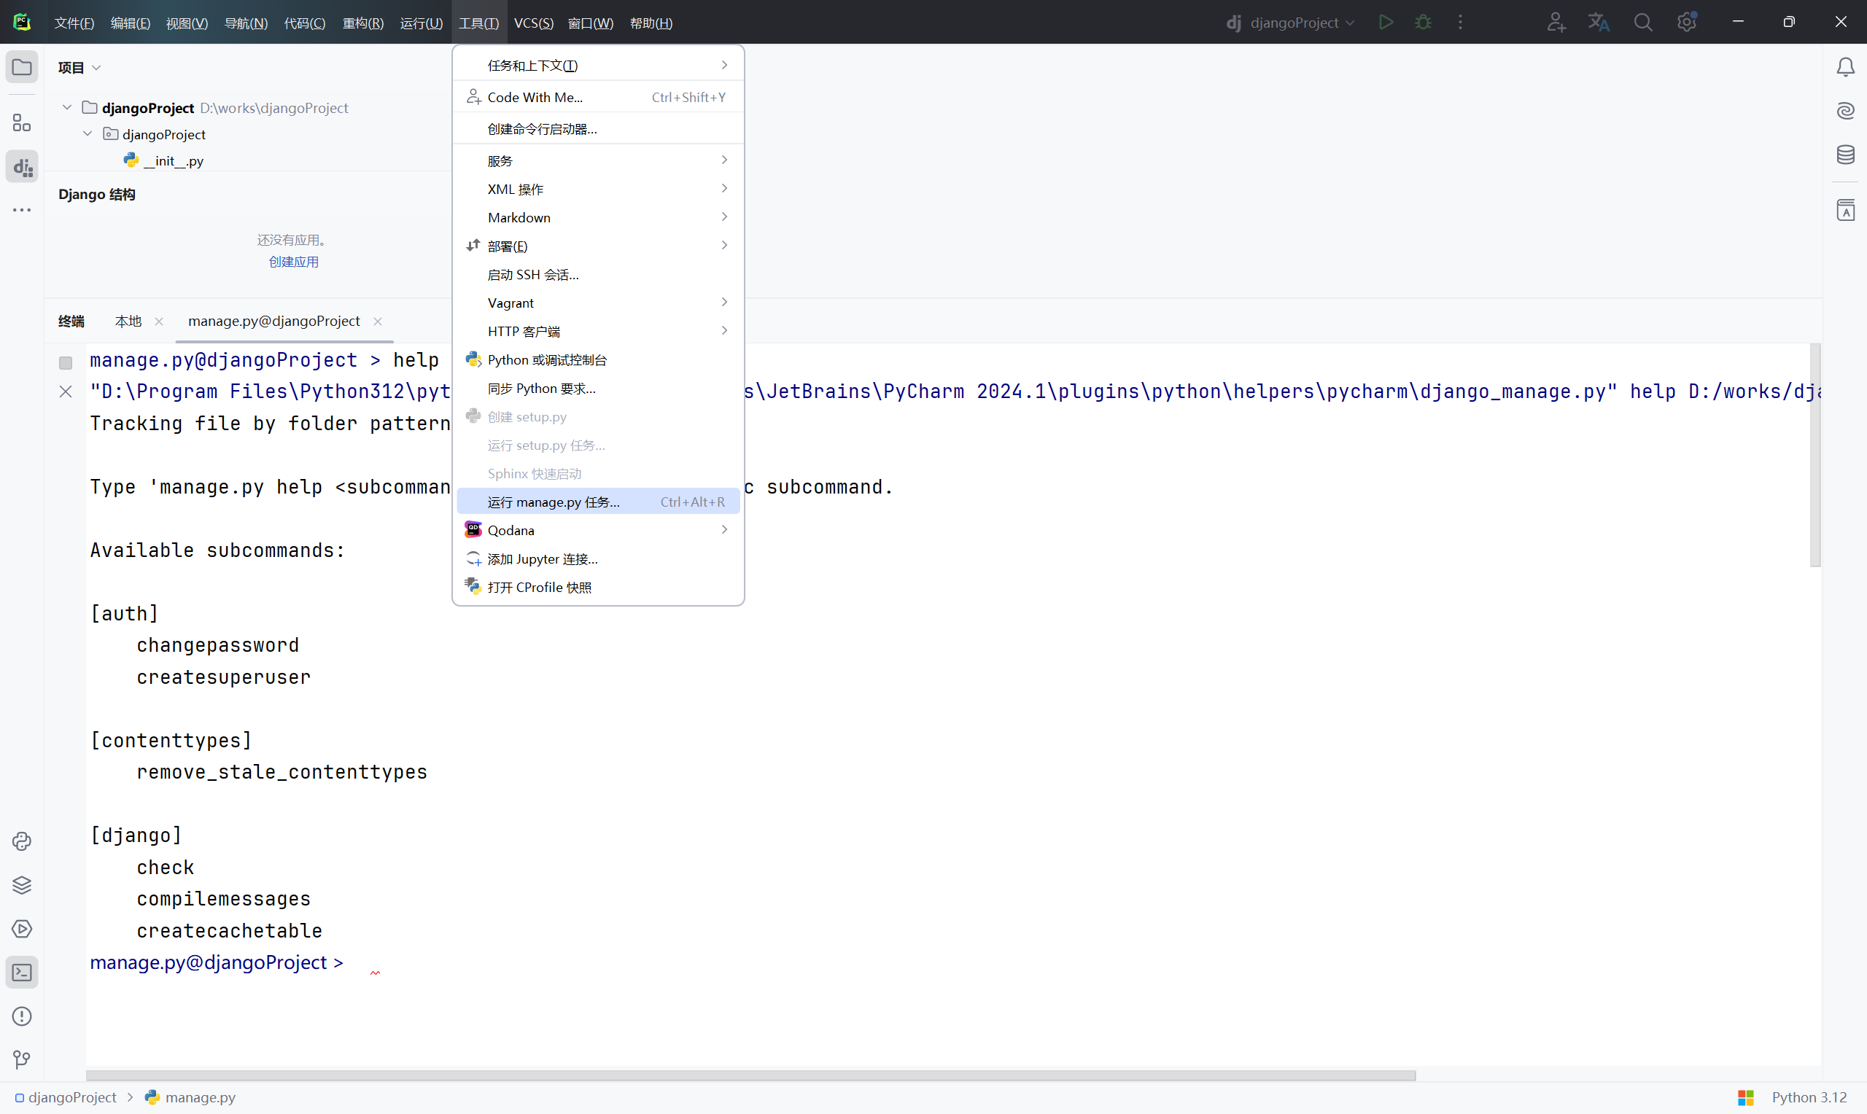Open the 视图 menu

click(186, 23)
